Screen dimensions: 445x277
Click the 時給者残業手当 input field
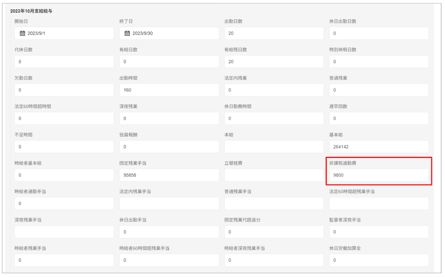click(x=64, y=260)
